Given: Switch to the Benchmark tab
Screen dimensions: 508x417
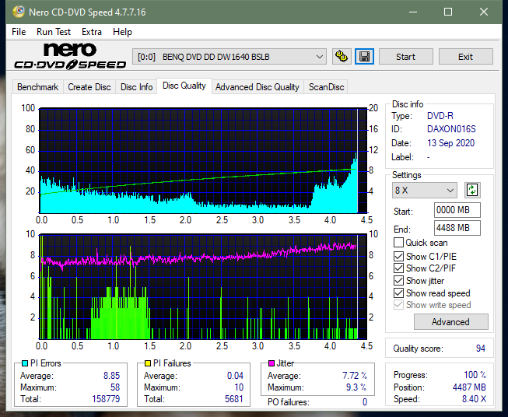Looking at the screenshot, I should point(37,87).
